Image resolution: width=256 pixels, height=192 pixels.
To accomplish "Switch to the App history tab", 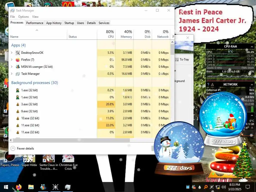I will click(x=54, y=23).
